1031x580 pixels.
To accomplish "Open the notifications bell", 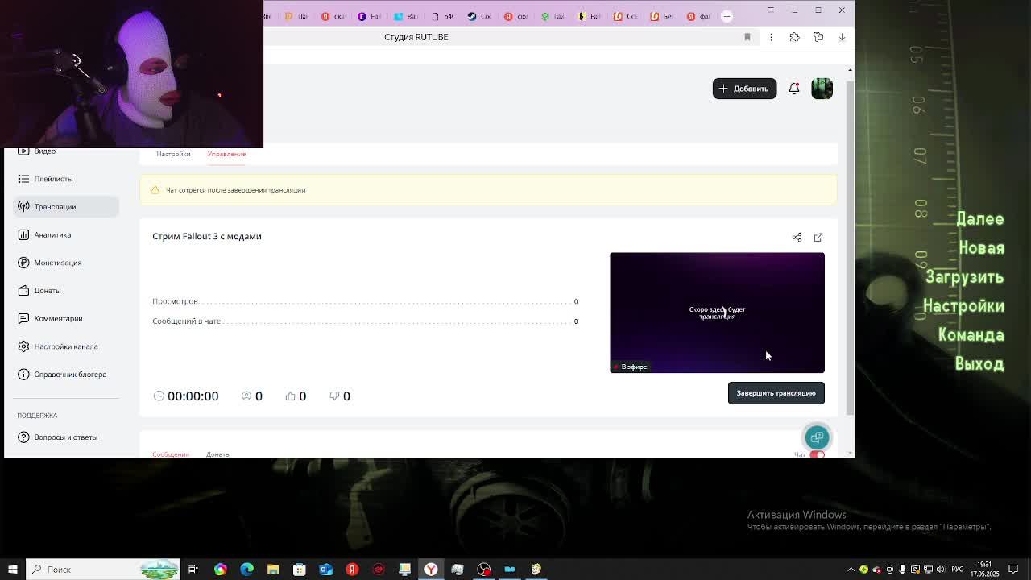I will [794, 89].
